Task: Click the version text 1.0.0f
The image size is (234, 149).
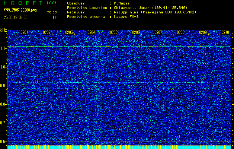Action: tap(51, 3)
